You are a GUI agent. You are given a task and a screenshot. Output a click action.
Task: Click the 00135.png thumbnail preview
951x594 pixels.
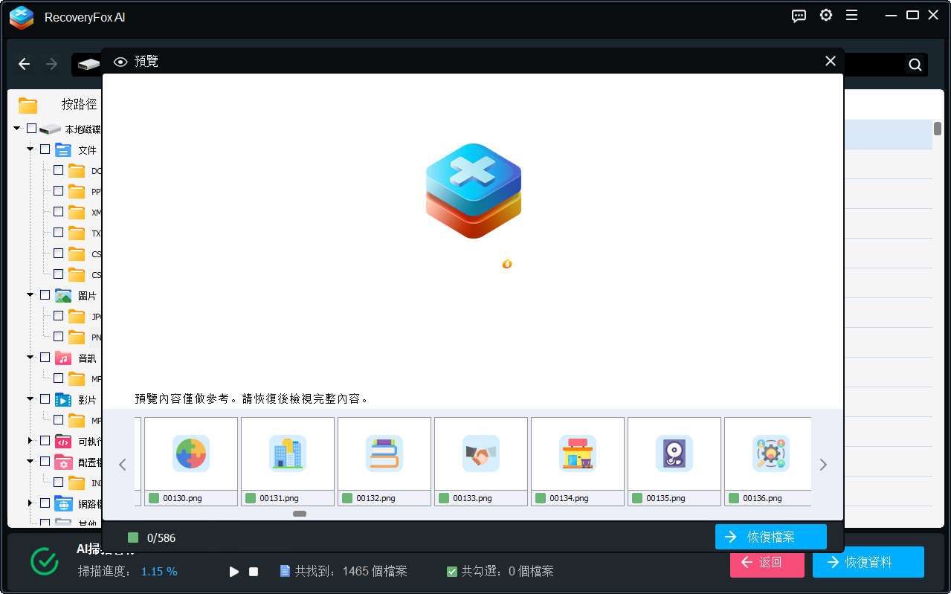[x=674, y=453]
